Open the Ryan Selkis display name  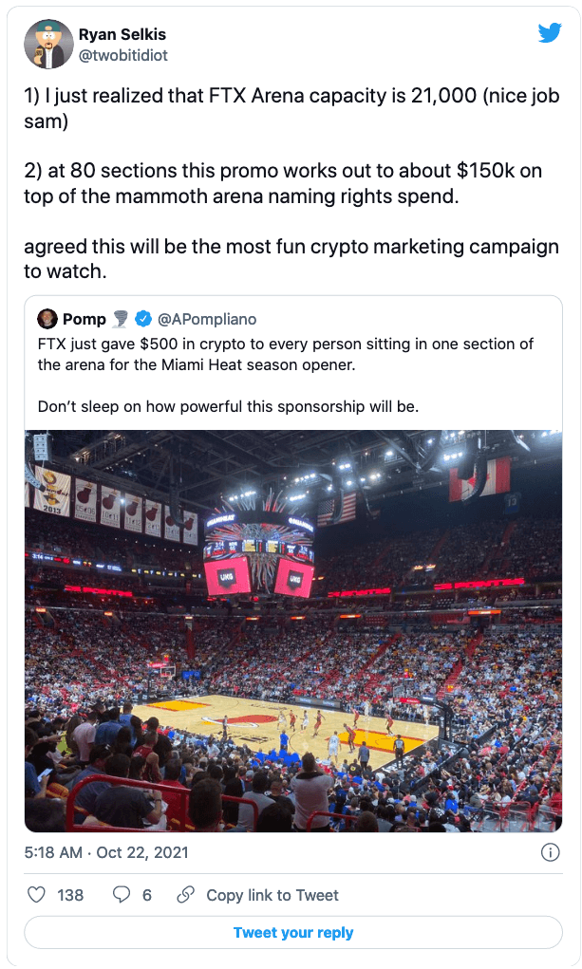coord(124,35)
